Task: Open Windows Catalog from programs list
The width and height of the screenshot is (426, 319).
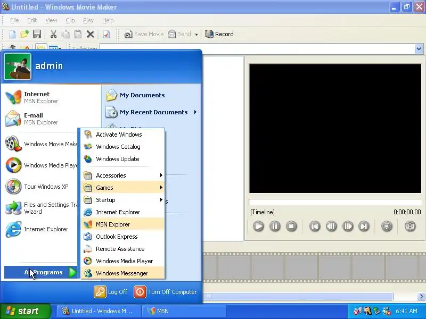Action: (122, 147)
